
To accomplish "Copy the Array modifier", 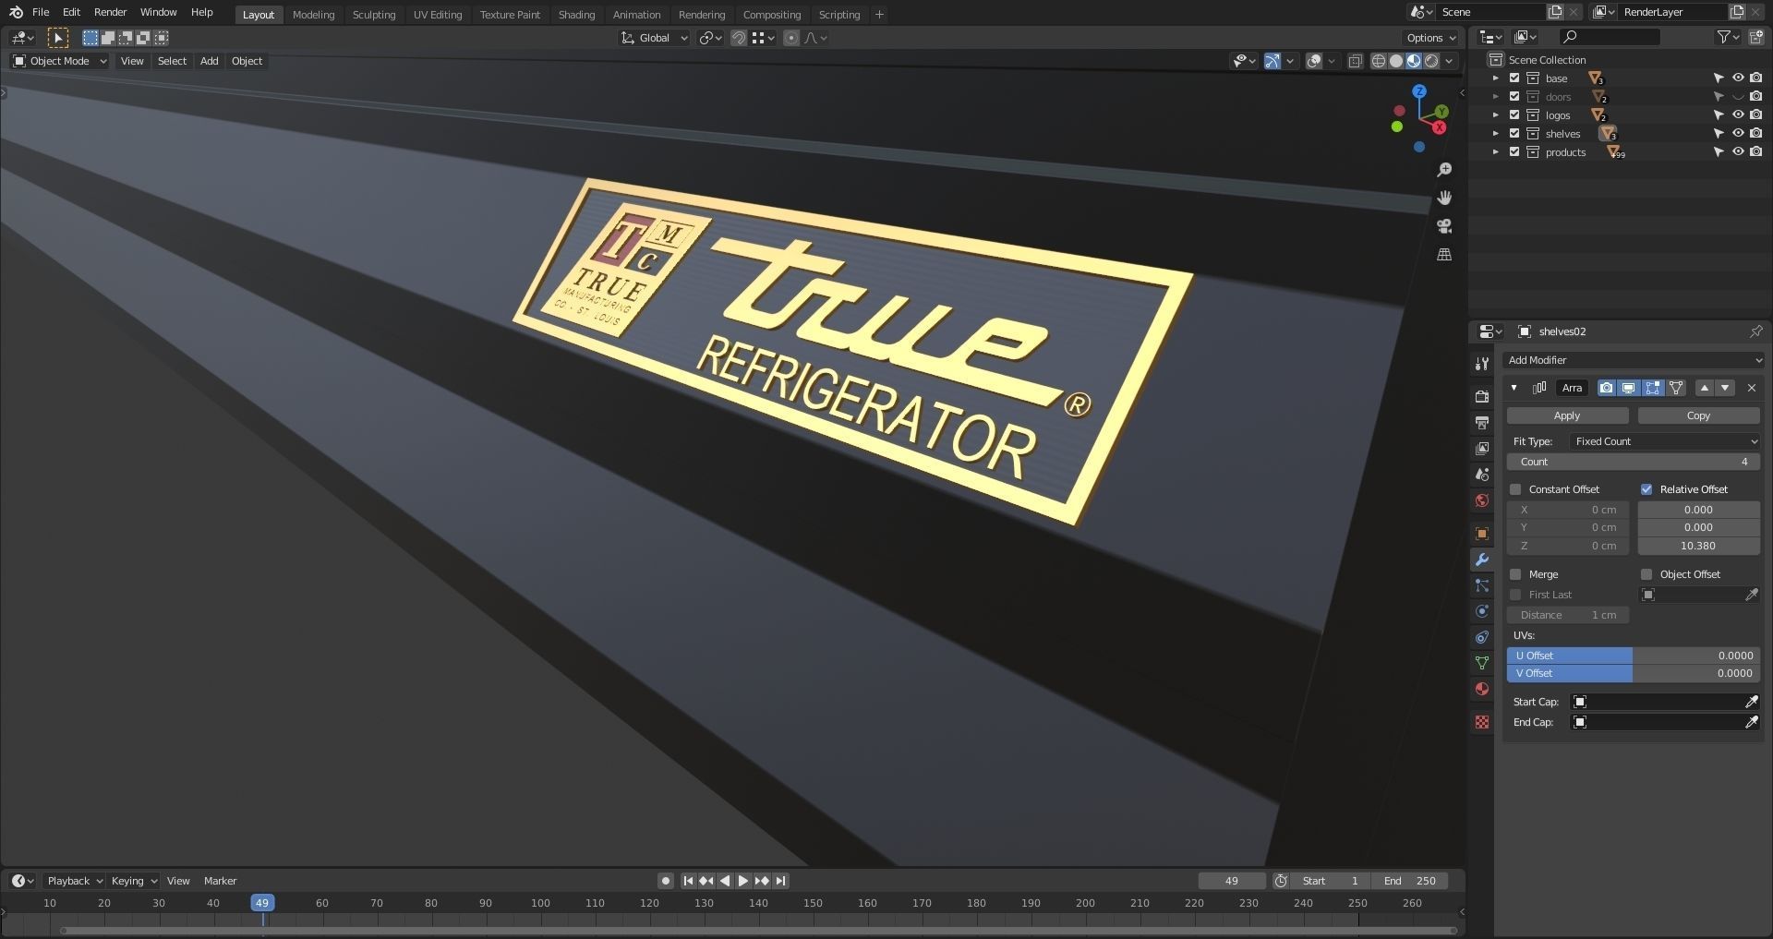I will point(1698,415).
